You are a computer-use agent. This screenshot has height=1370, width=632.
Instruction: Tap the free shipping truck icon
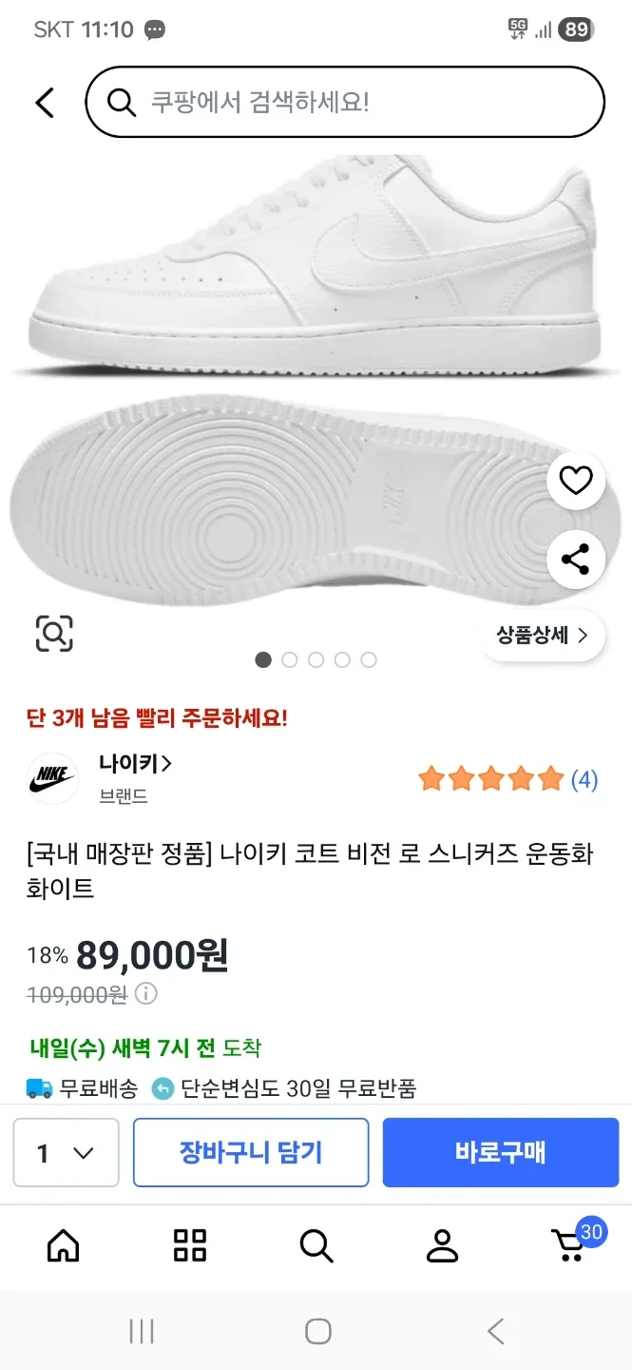click(38, 1090)
